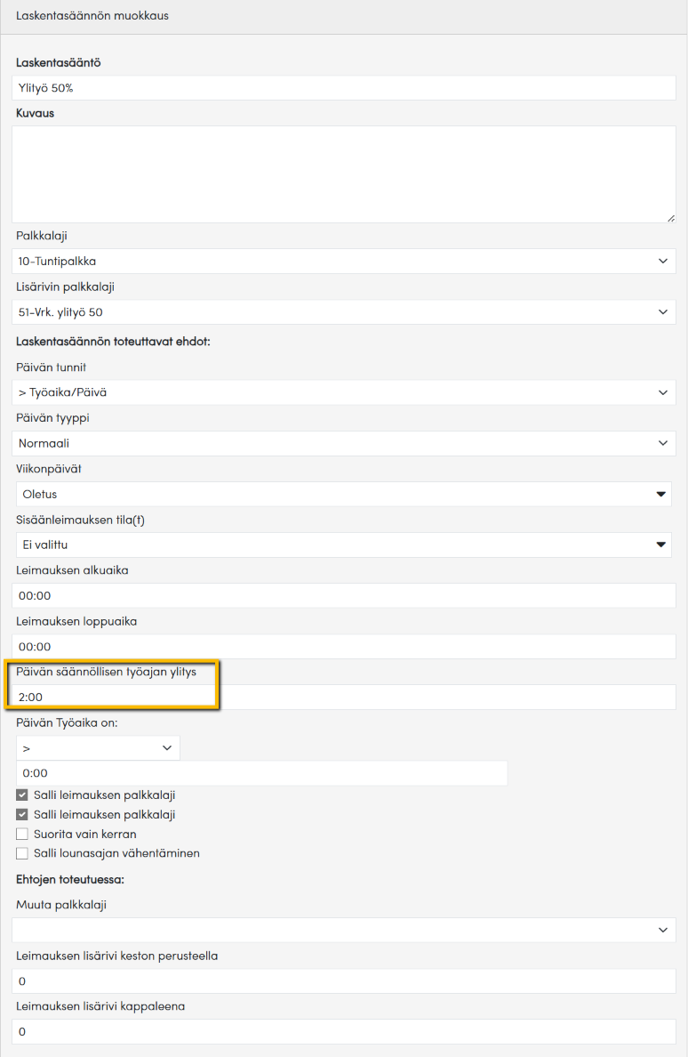This screenshot has height=1057, width=688.
Task: Expand the Viikonpäivät dropdown
Action: point(343,494)
